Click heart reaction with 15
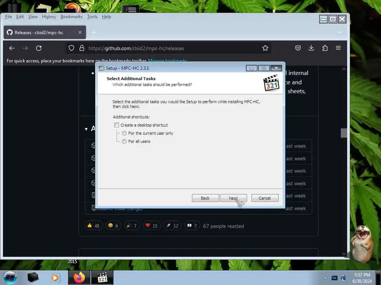 152,226
